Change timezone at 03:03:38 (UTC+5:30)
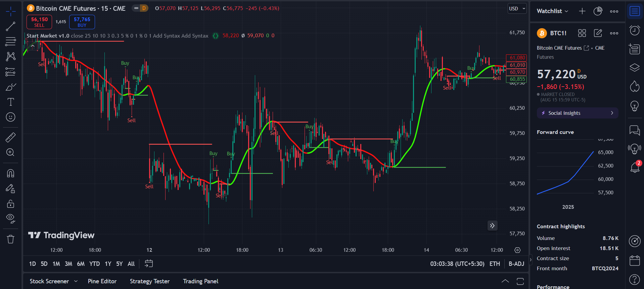644x289 pixels. pyautogui.click(x=457, y=264)
